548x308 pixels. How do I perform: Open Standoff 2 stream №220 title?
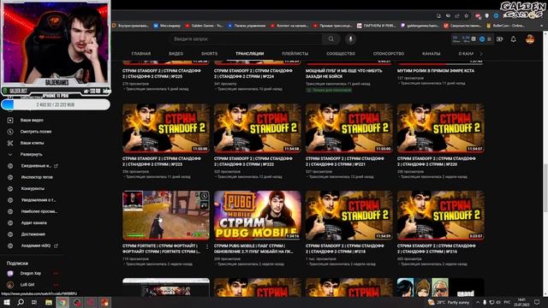coord(436,162)
